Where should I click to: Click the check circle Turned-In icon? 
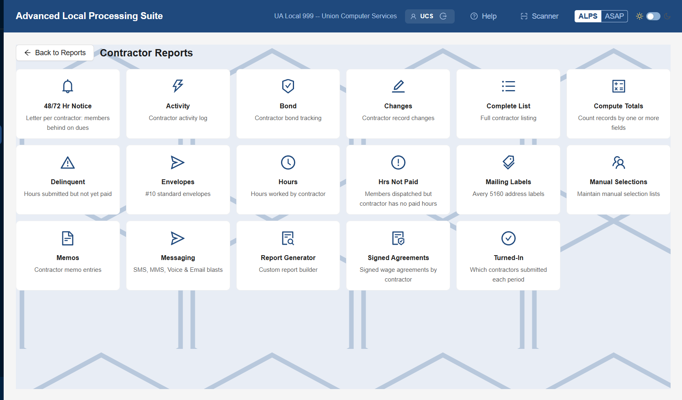click(508, 238)
